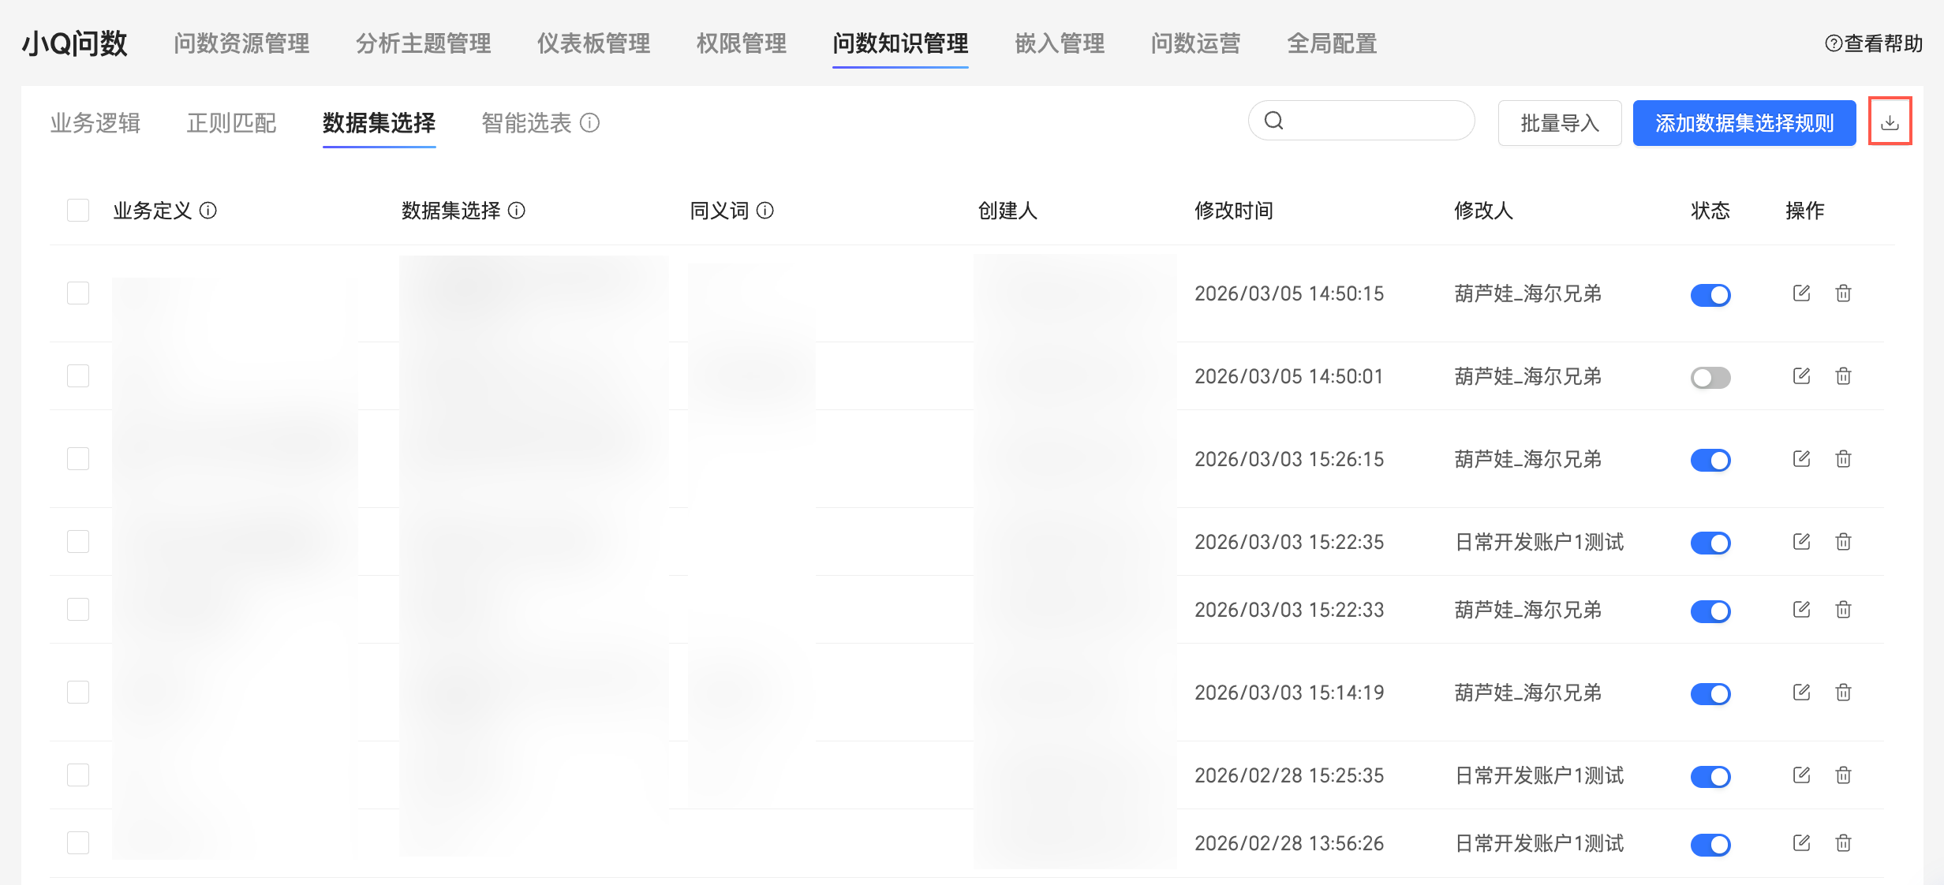
Task: Click info icon next to 业务定义 header
Action: click(x=208, y=211)
